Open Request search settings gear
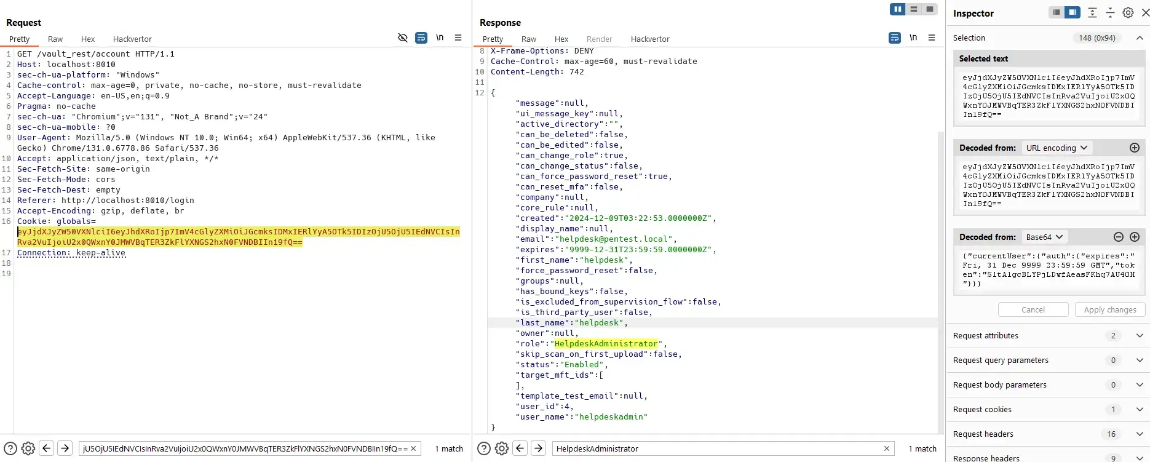1150x462 pixels. point(28,448)
